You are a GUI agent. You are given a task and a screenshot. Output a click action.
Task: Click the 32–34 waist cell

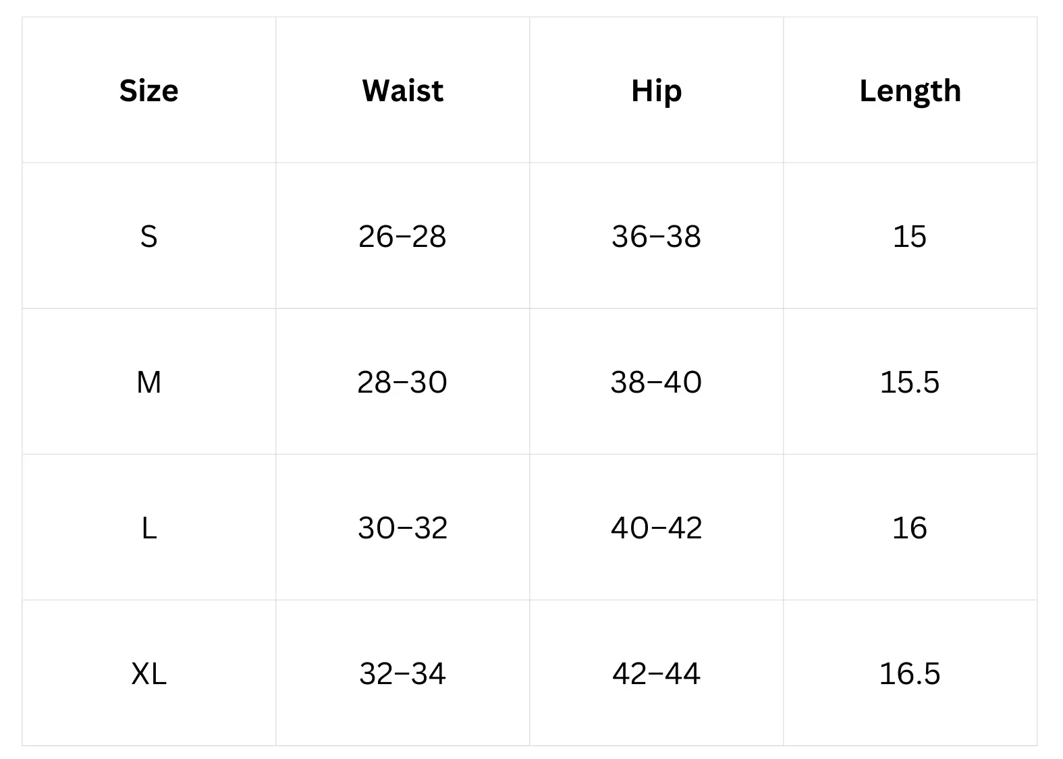click(402, 673)
